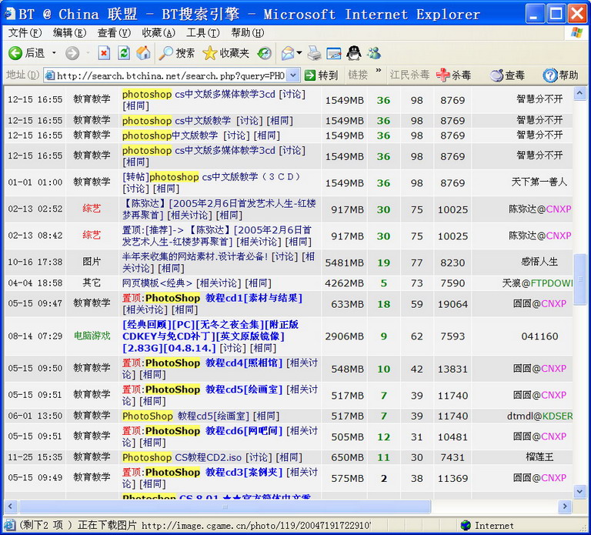Click the horizontal scrollbar thumb
The height and width of the screenshot is (535, 591).
(225, 507)
